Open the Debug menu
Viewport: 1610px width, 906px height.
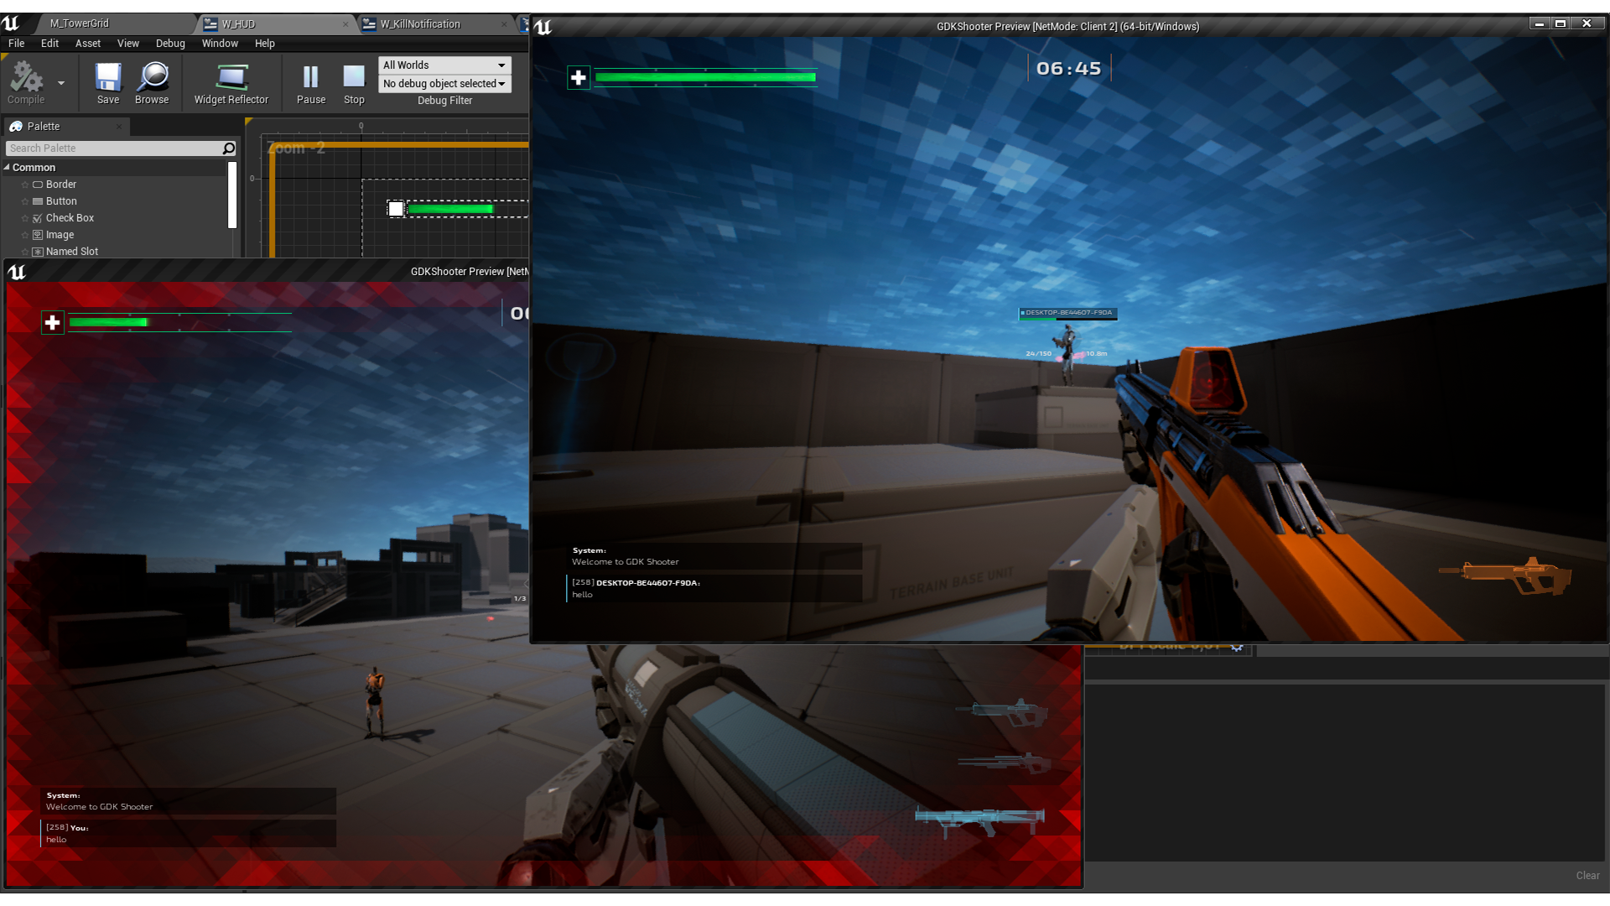click(170, 44)
